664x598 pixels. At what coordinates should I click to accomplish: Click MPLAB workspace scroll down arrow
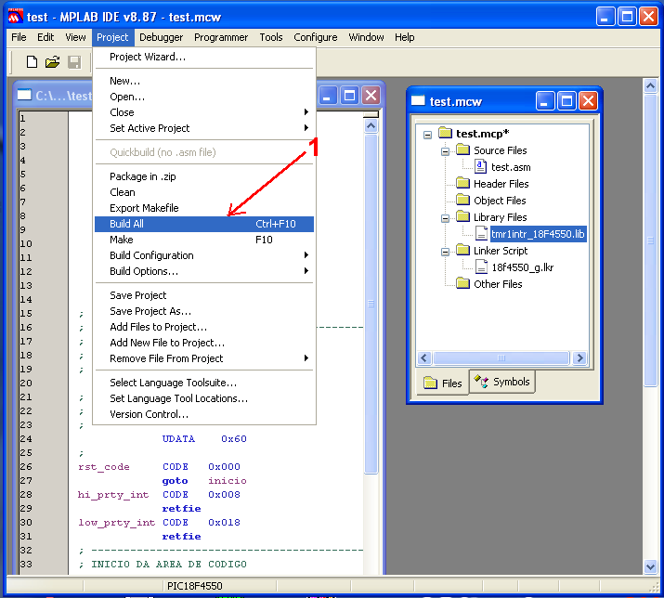[650, 566]
